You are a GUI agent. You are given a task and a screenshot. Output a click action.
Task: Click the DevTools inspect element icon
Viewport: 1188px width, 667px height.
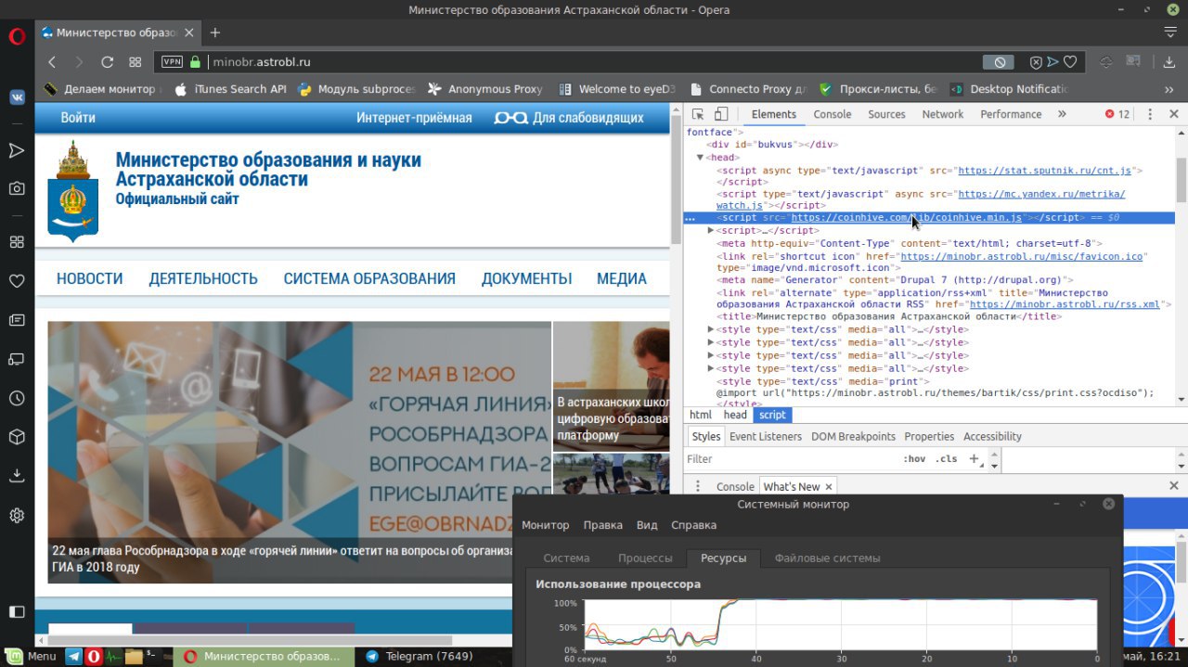click(697, 114)
